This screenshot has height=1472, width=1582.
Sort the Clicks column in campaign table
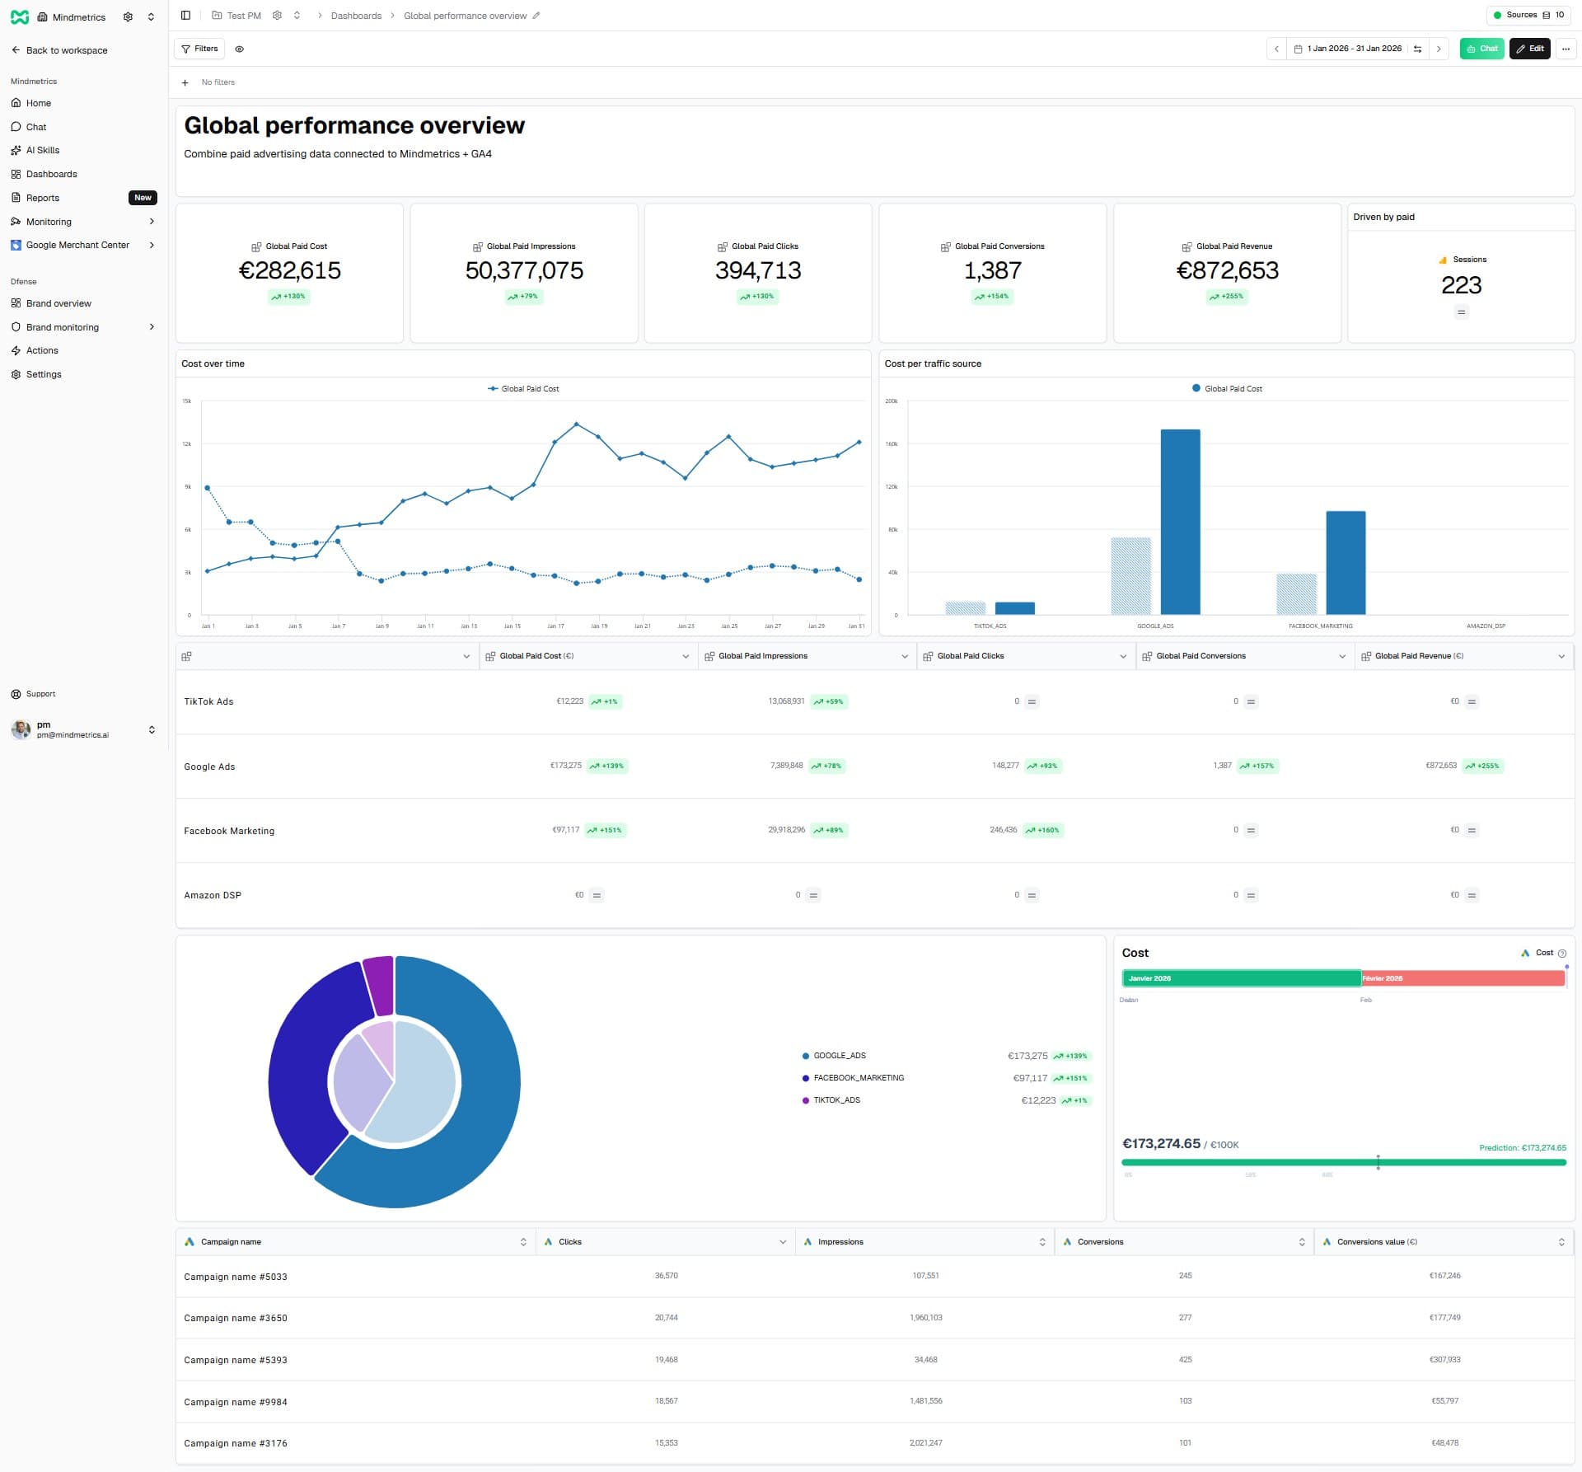point(781,1241)
